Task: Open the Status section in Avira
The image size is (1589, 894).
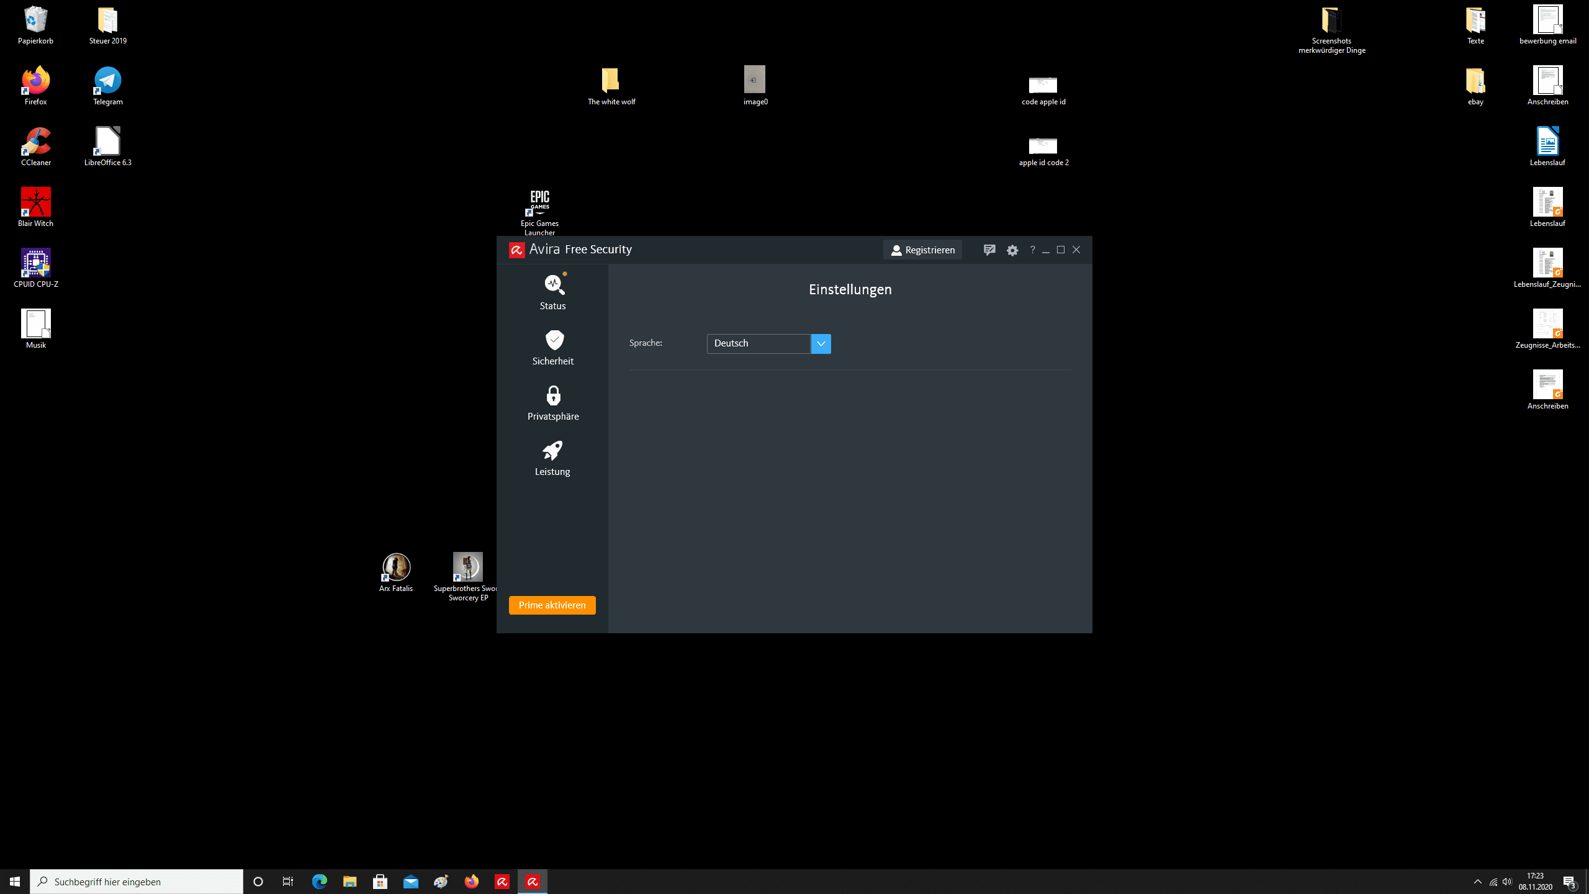Action: pyautogui.click(x=552, y=292)
